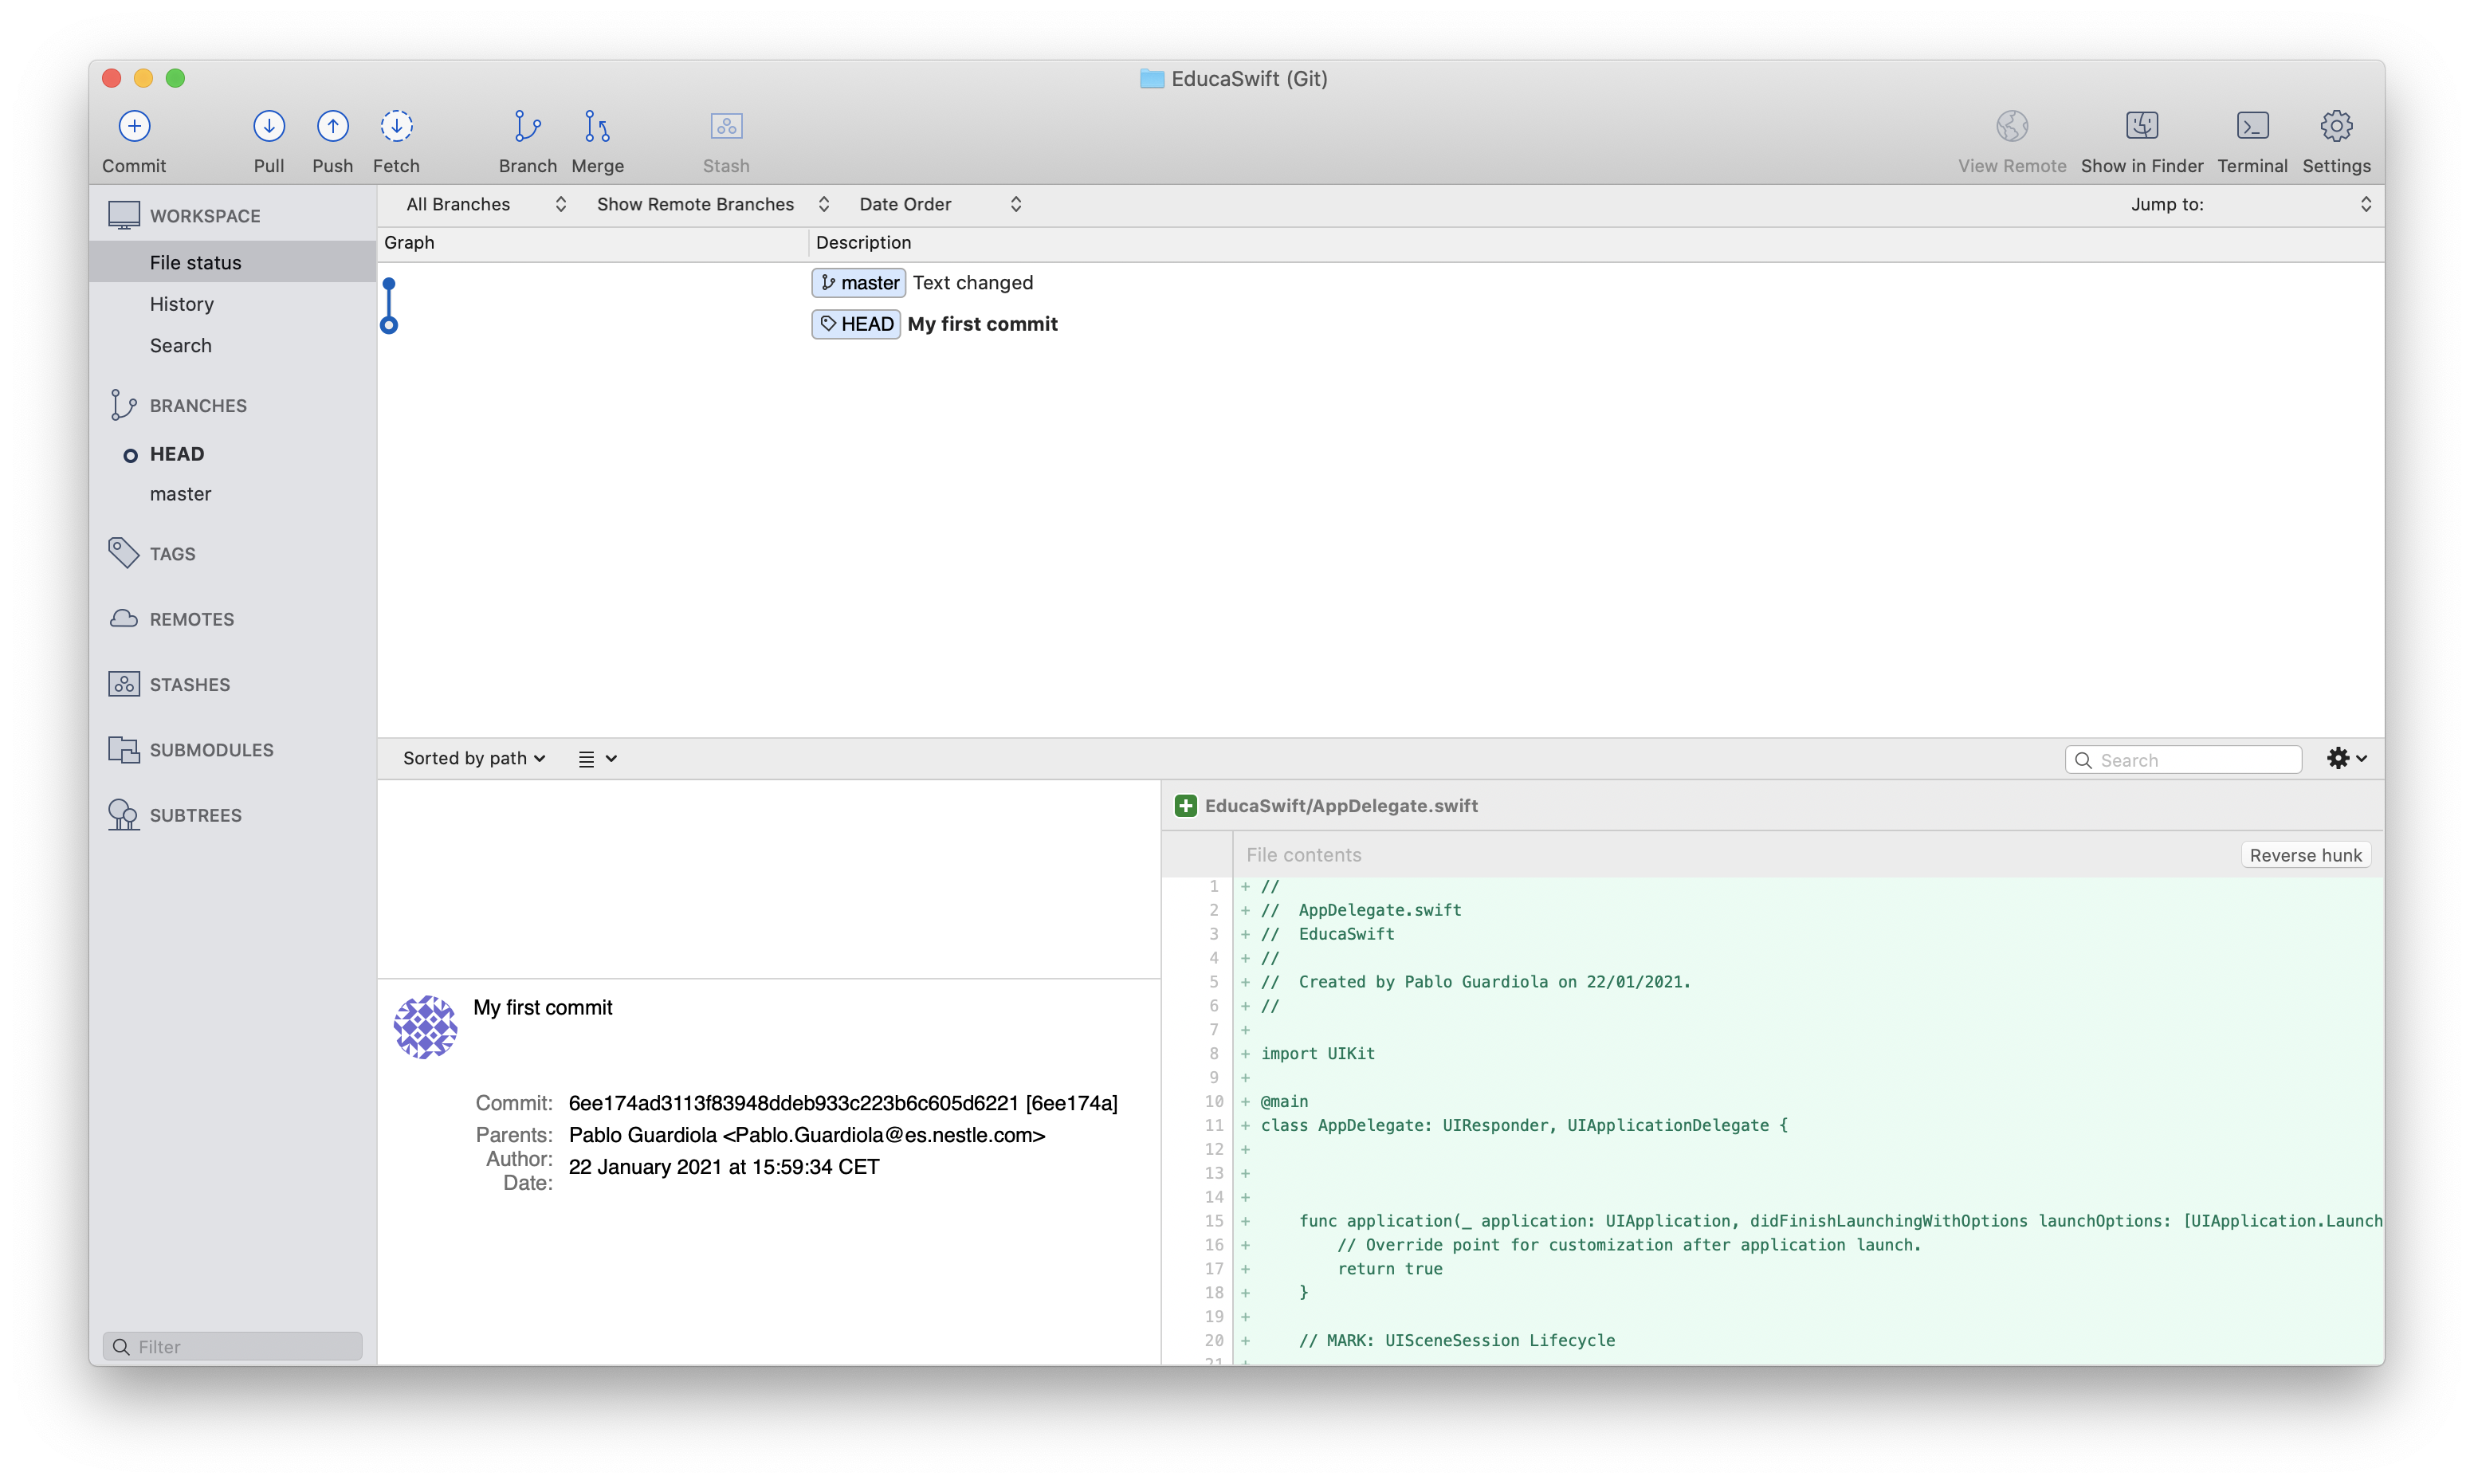The width and height of the screenshot is (2474, 1484).
Task: Open the list view mode dropdown
Action: (597, 759)
